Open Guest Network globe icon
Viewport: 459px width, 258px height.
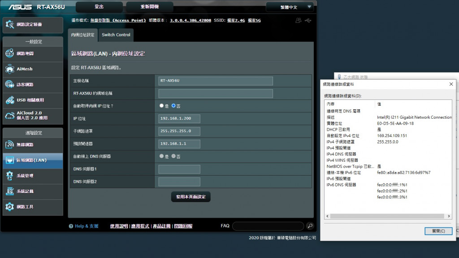tap(9, 85)
